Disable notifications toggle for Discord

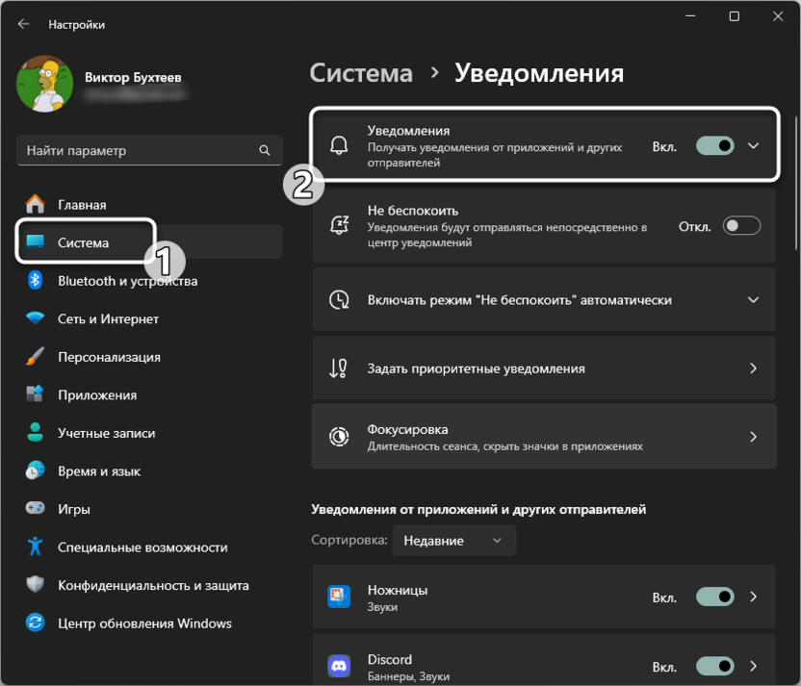point(714,666)
